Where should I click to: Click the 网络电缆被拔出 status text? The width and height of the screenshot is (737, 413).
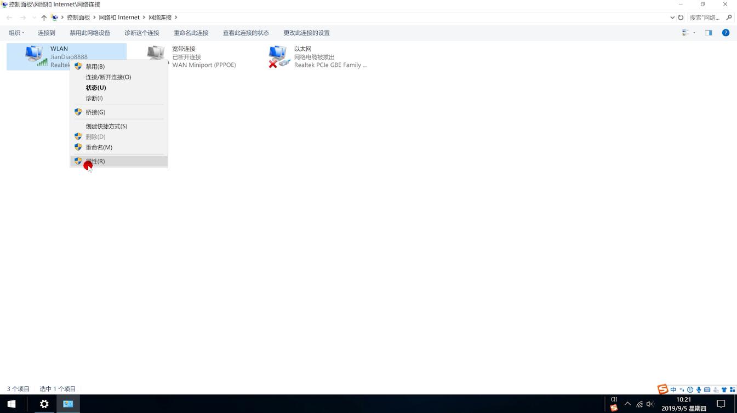(314, 57)
